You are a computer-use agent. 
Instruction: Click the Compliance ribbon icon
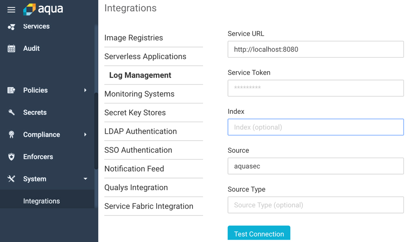pyautogui.click(x=11, y=134)
